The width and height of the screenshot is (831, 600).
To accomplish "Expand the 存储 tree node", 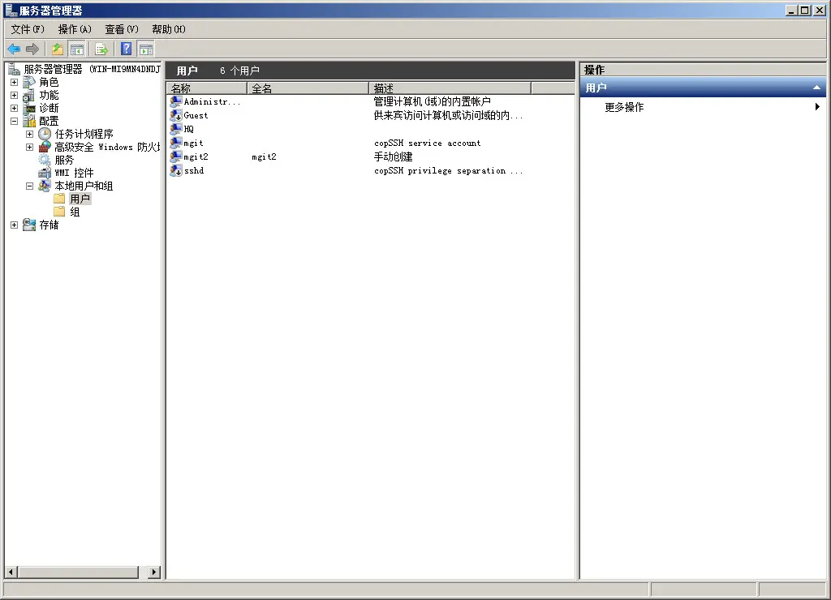I will [x=15, y=225].
